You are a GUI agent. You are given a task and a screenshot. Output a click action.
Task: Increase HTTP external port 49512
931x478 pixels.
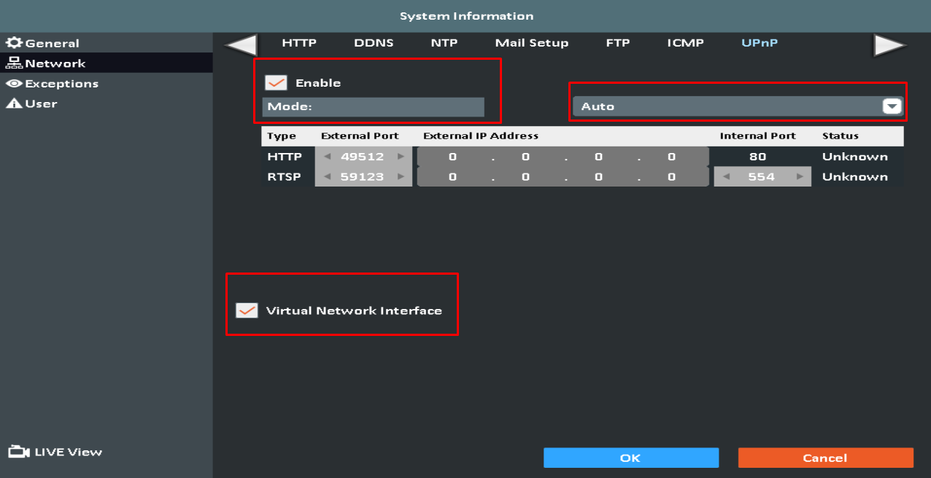pos(400,157)
